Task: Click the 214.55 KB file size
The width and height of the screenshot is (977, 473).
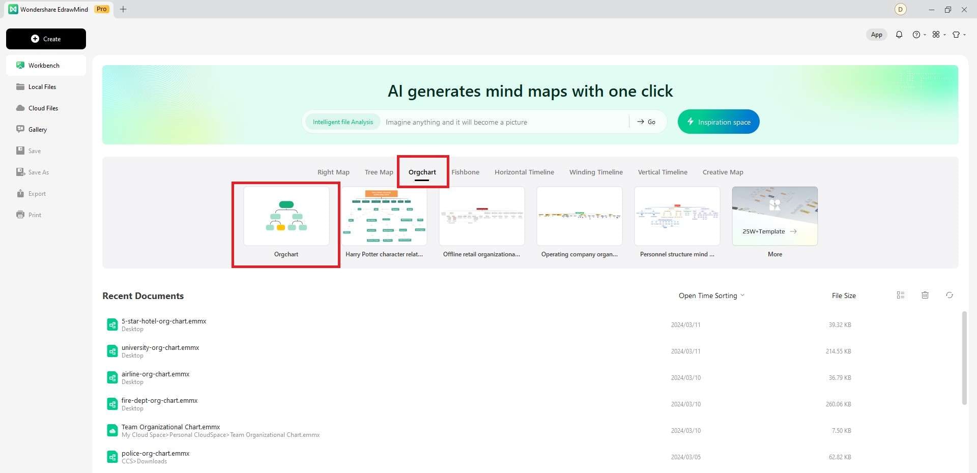Action: click(x=838, y=351)
